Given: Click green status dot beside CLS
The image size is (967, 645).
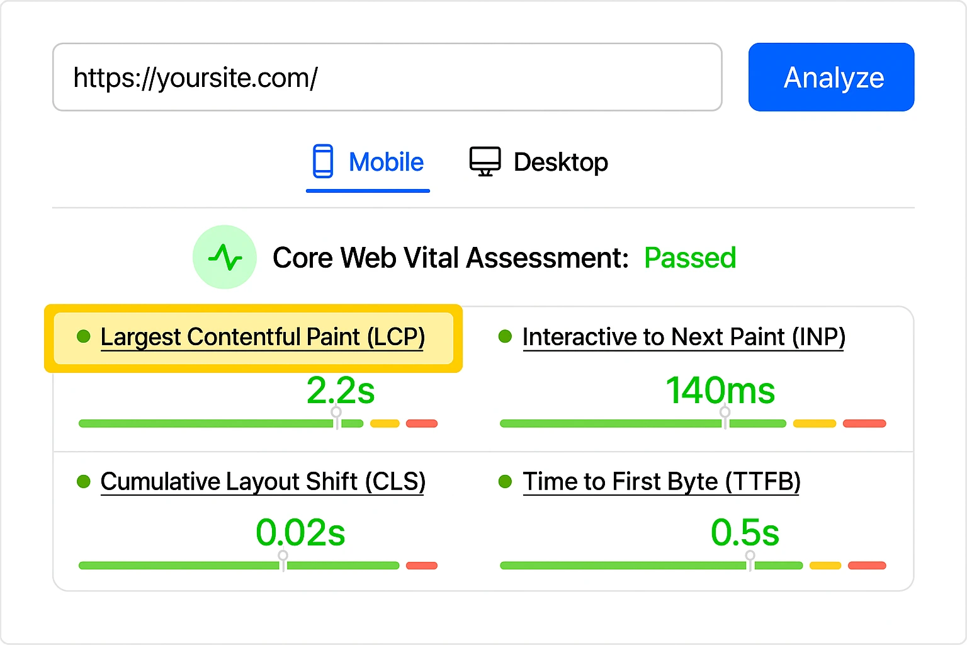Looking at the screenshot, I should point(84,482).
